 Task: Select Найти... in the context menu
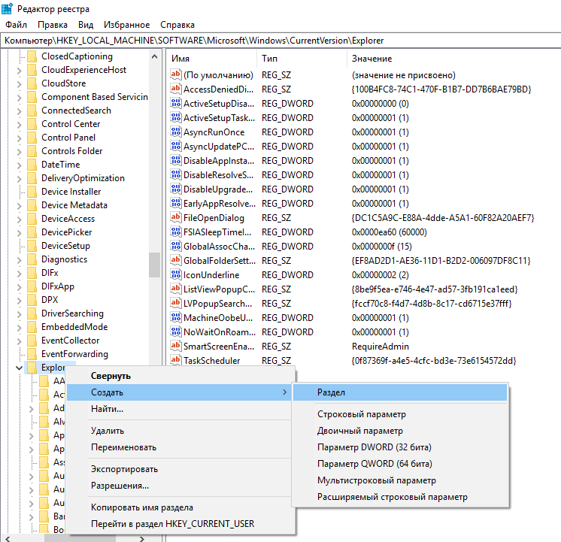(180, 409)
